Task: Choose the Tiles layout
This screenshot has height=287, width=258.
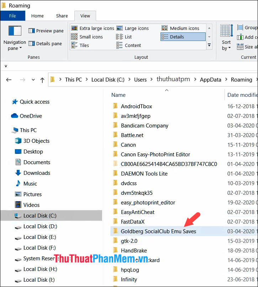Action: coord(80,45)
